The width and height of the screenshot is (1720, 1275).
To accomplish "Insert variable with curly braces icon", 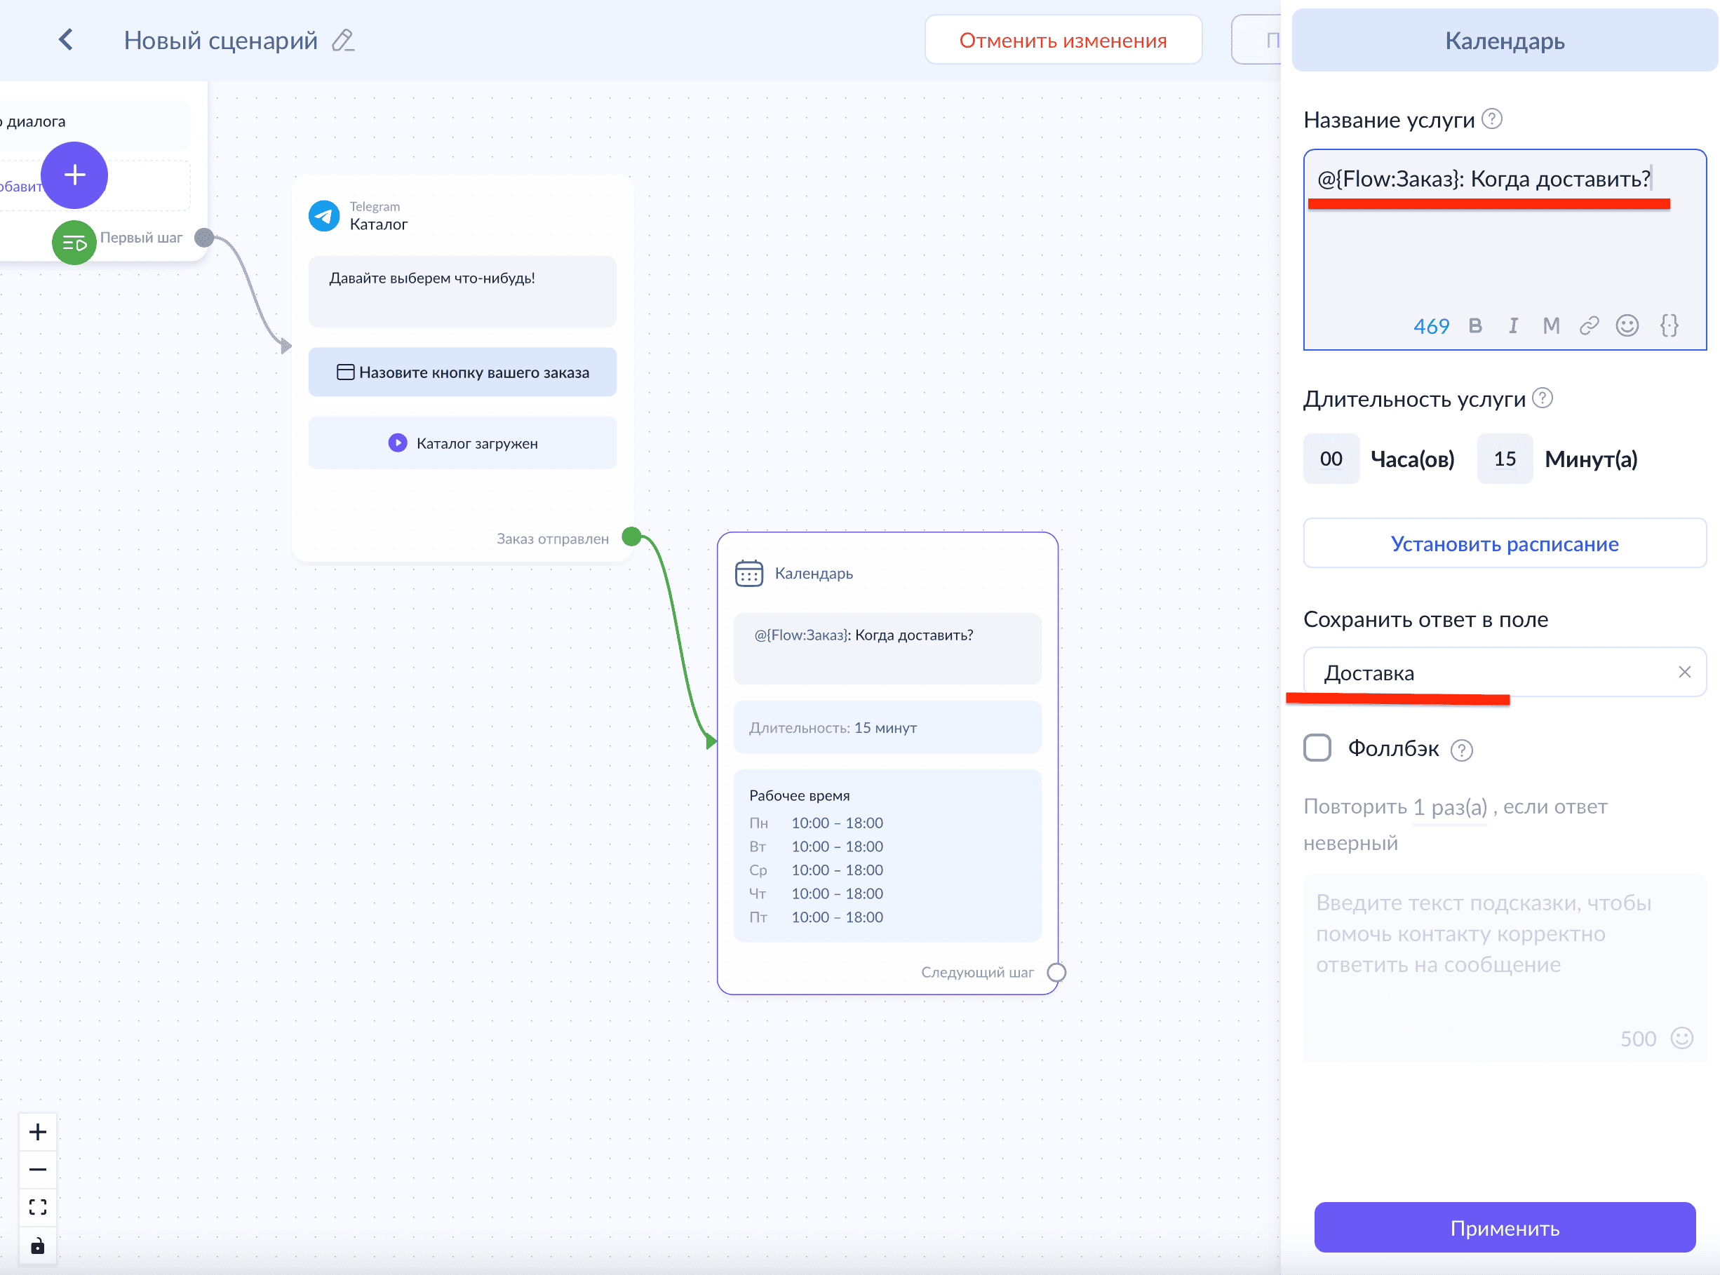I will (x=1669, y=325).
